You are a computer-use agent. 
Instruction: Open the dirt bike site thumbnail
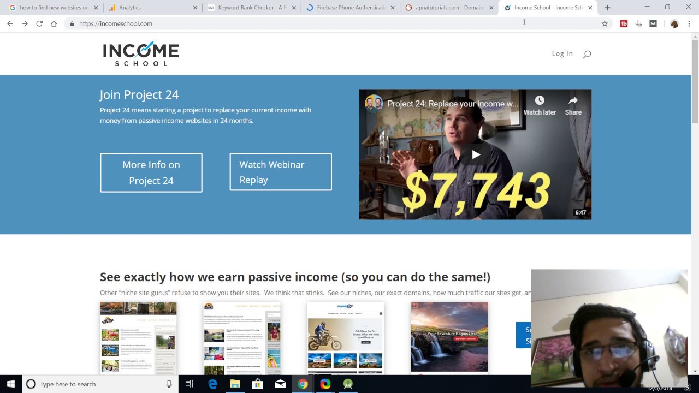pos(346,337)
